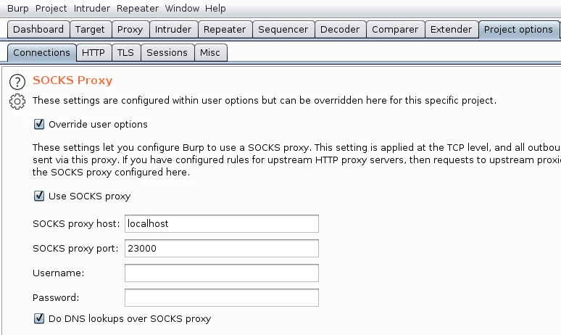
Task: Switch to the Decoder tab
Action: click(340, 29)
